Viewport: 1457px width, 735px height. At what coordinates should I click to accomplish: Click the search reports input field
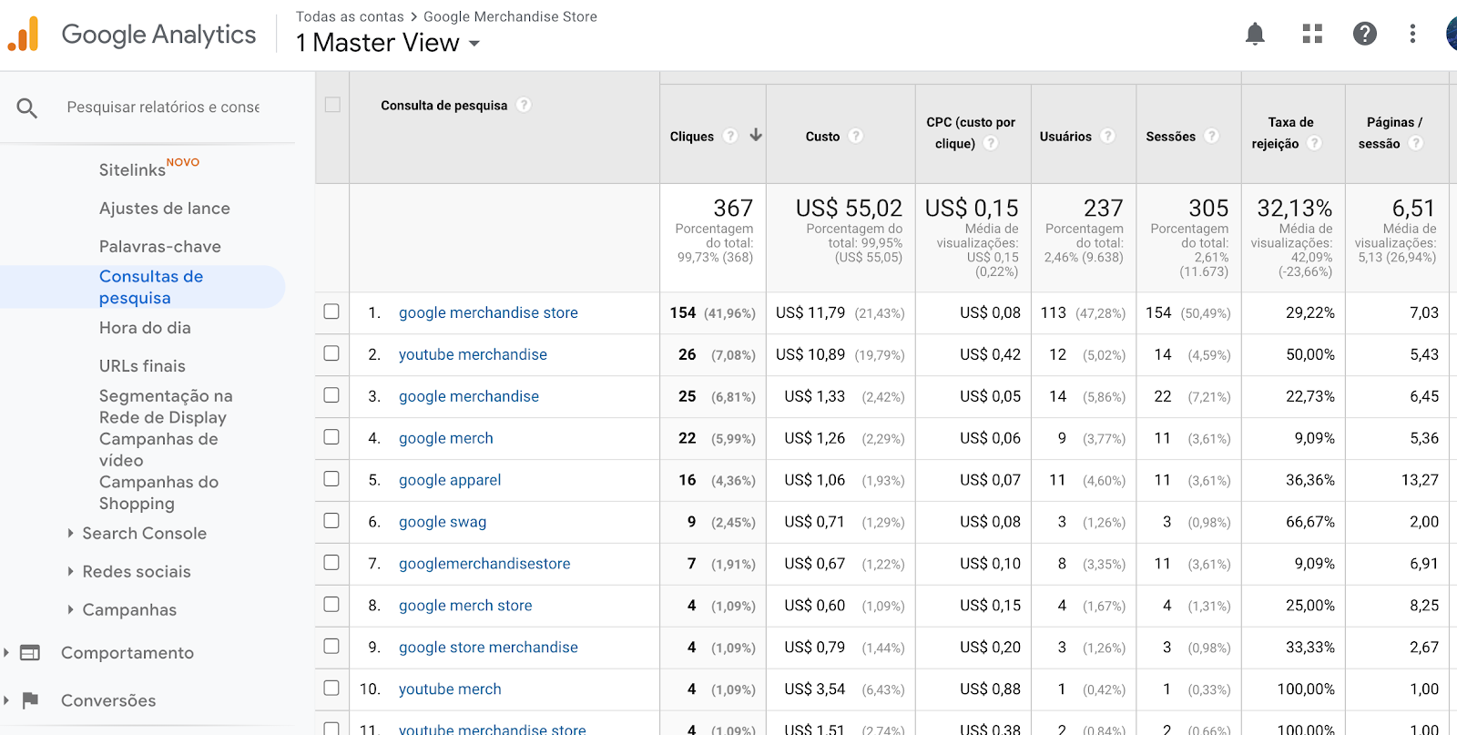pos(163,107)
